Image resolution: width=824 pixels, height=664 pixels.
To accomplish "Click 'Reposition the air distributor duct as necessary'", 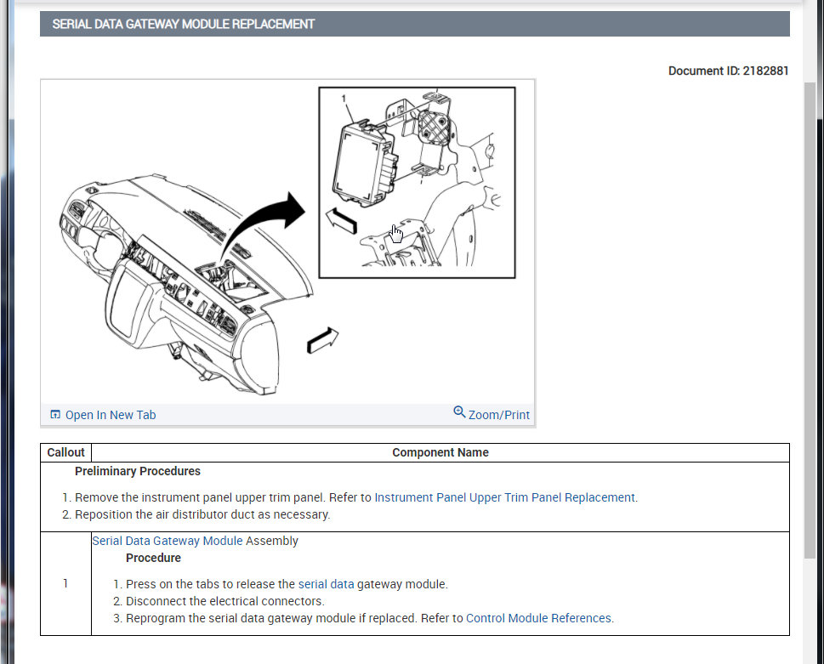I will [x=202, y=515].
